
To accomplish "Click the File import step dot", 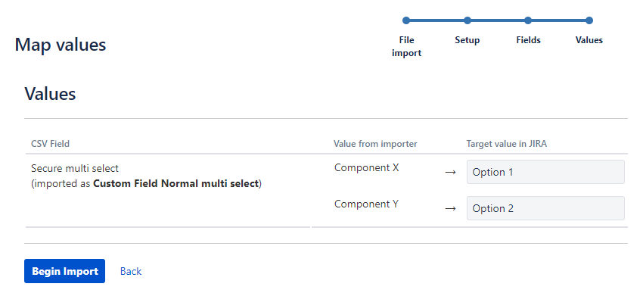I will click(406, 20).
